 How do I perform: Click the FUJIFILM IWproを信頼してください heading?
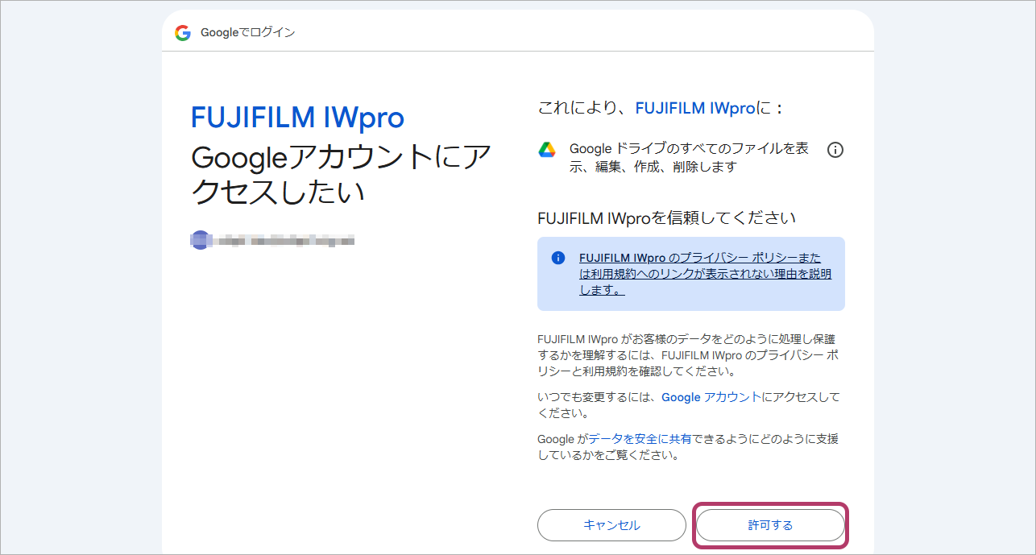(666, 217)
